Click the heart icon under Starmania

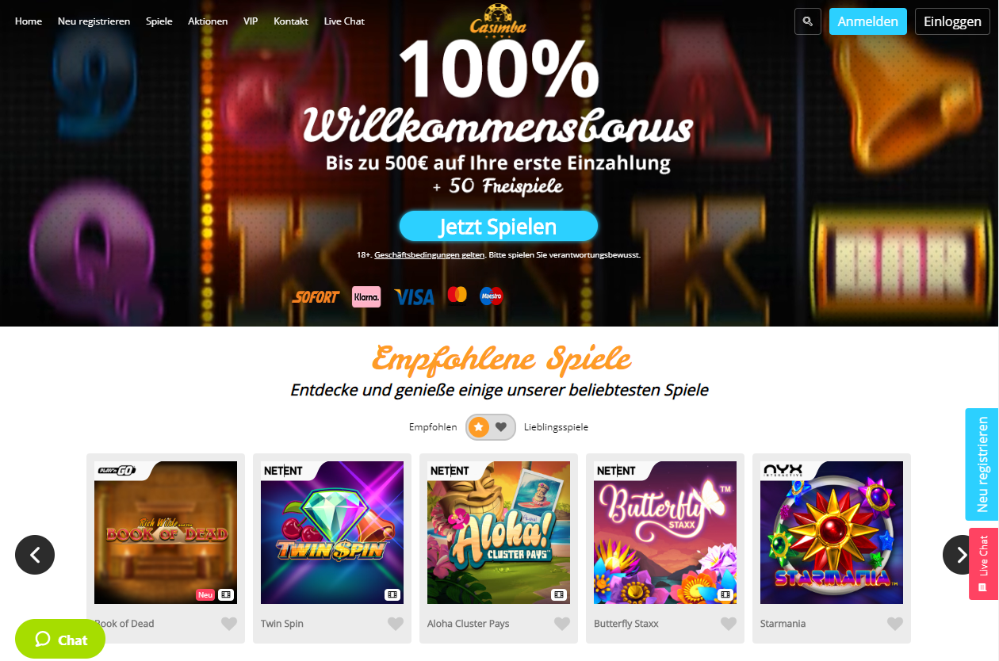(x=895, y=624)
